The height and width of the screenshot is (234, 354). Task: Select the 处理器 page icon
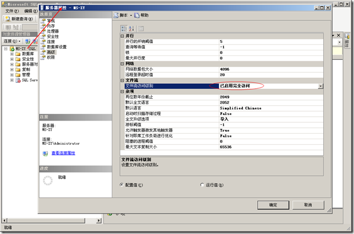pyautogui.click(x=43, y=31)
